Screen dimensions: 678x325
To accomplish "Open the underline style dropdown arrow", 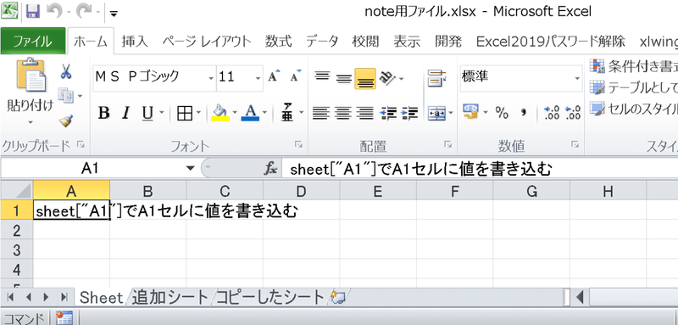I will 162,114.
